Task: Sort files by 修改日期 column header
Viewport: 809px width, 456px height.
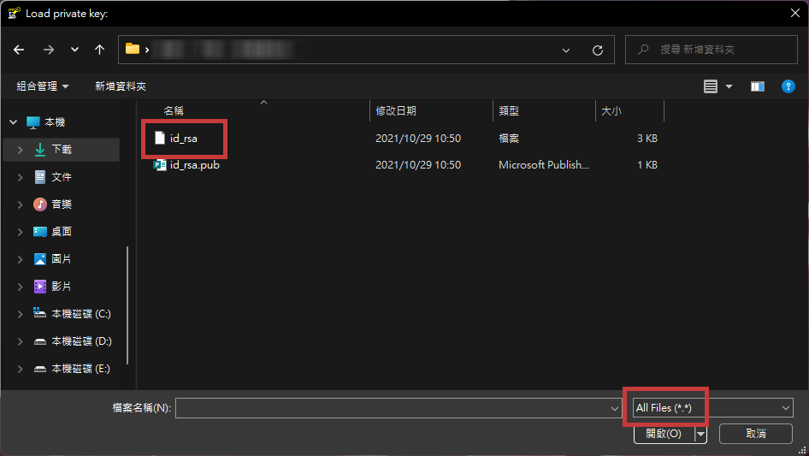Action: pos(396,111)
